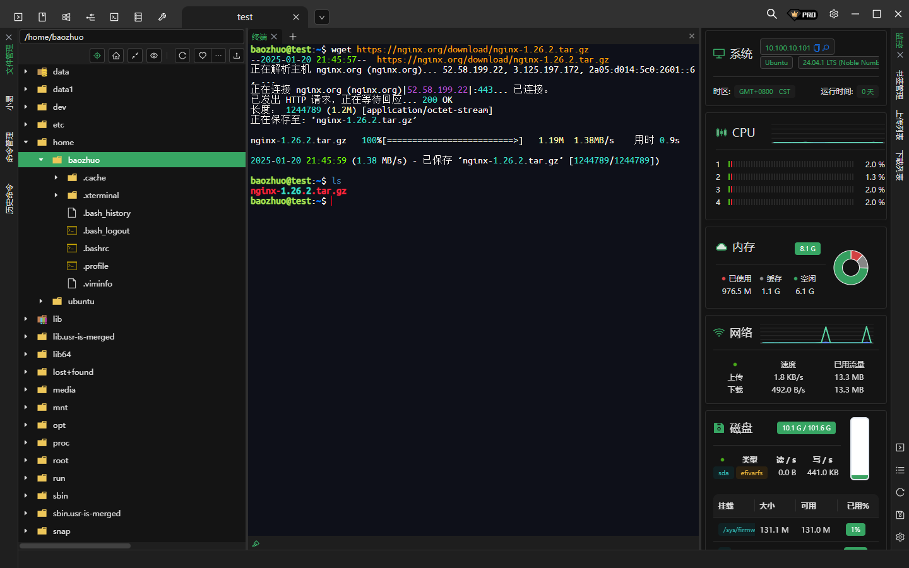
Task: Click the magnifier icon beside the IP address
Action: (826, 48)
